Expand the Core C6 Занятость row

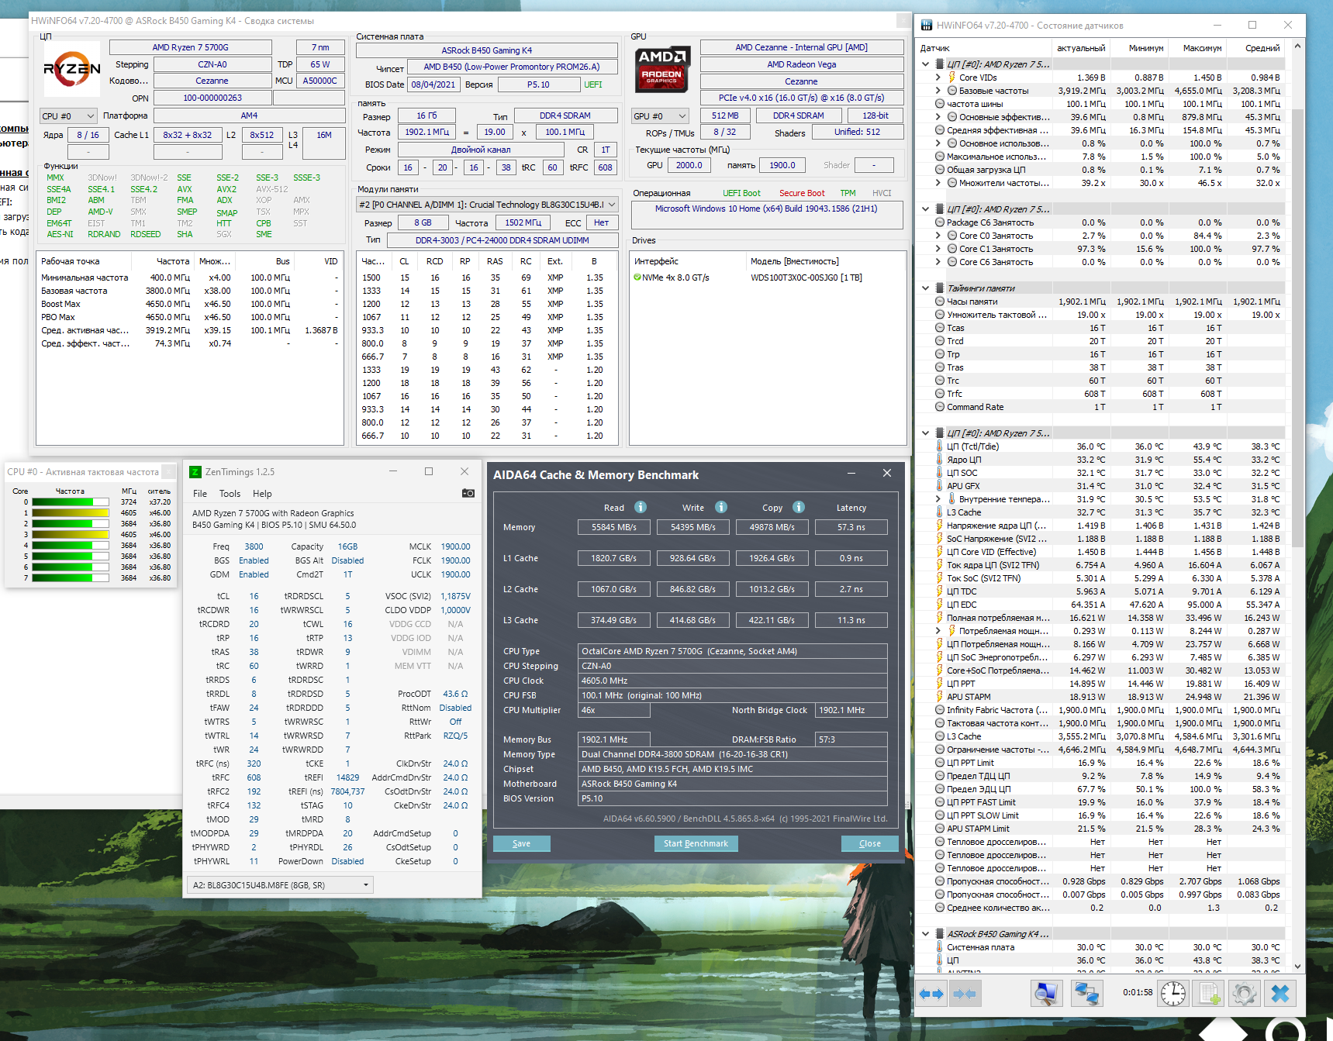point(938,262)
